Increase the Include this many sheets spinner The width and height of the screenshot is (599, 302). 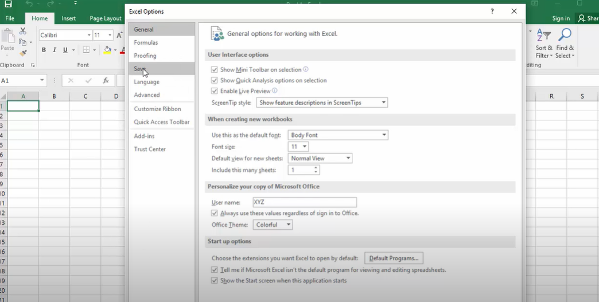tap(316, 167)
